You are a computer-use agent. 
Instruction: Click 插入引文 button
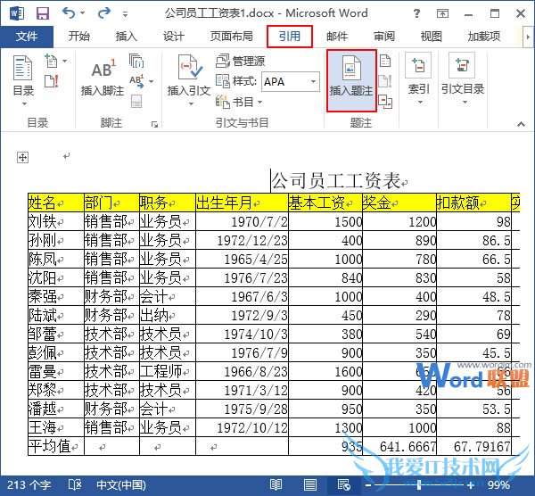point(189,80)
